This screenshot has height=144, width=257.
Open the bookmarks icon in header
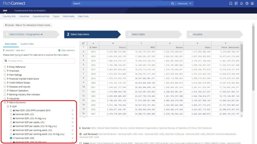tap(231, 3)
